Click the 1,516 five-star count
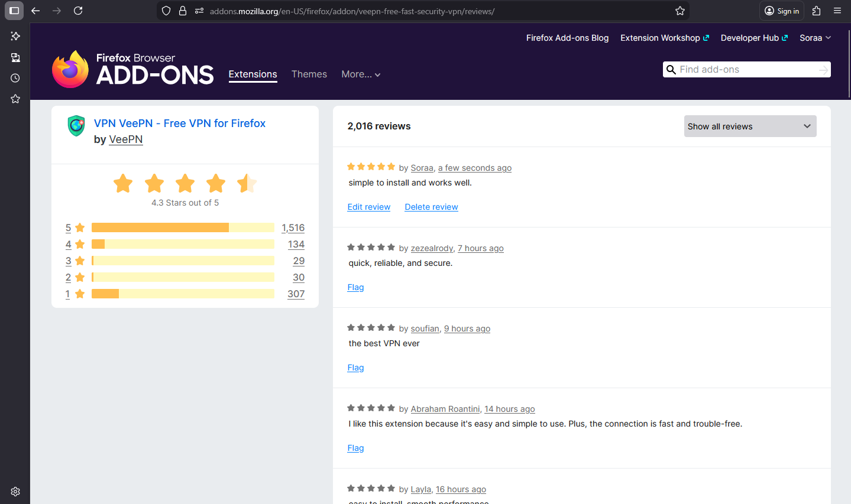Viewport: 851px width, 504px height. [293, 228]
